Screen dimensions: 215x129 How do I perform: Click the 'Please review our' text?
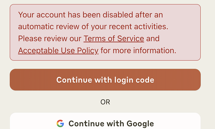pos(50,39)
